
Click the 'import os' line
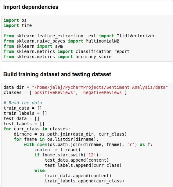coord(15,20)
